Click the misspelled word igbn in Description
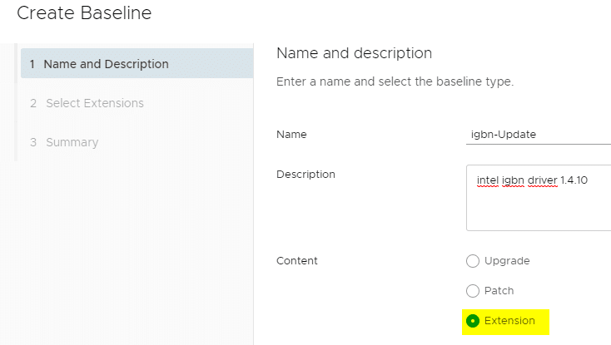Screen dimensions: 611x345 (x=513, y=180)
